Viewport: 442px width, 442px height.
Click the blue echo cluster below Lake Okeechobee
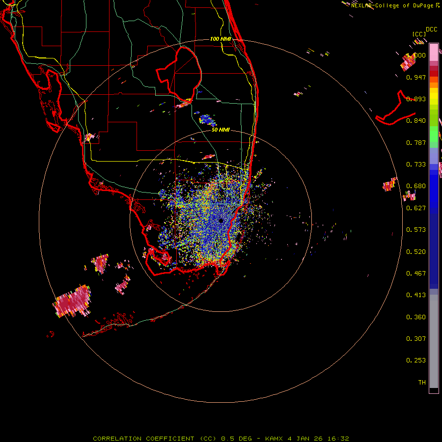207,120
